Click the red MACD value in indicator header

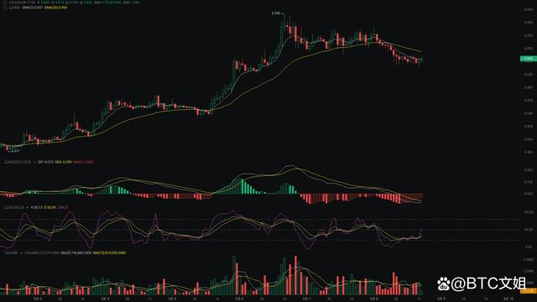click(x=83, y=162)
